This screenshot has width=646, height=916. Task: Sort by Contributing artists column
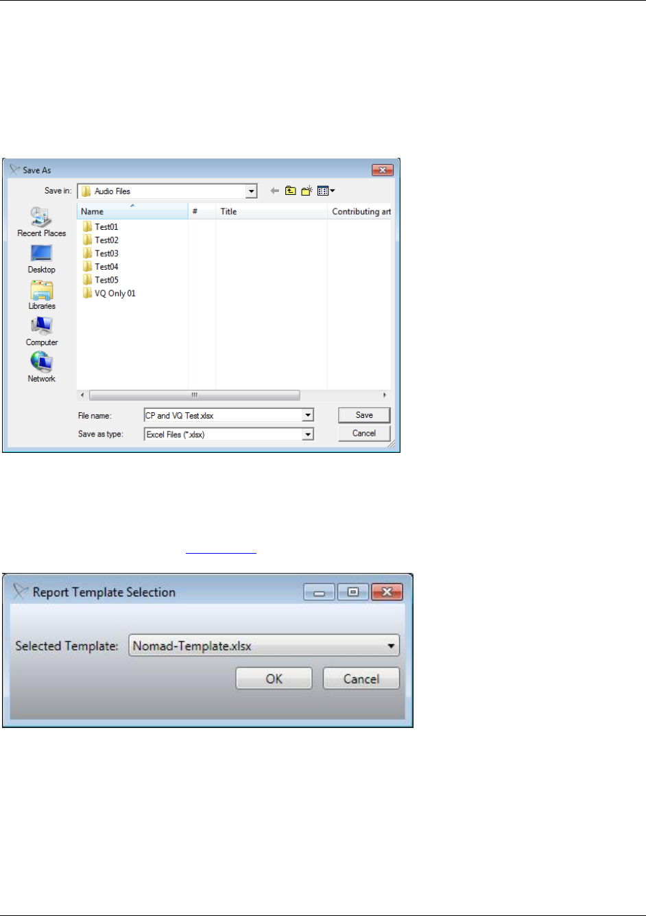tap(360, 211)
